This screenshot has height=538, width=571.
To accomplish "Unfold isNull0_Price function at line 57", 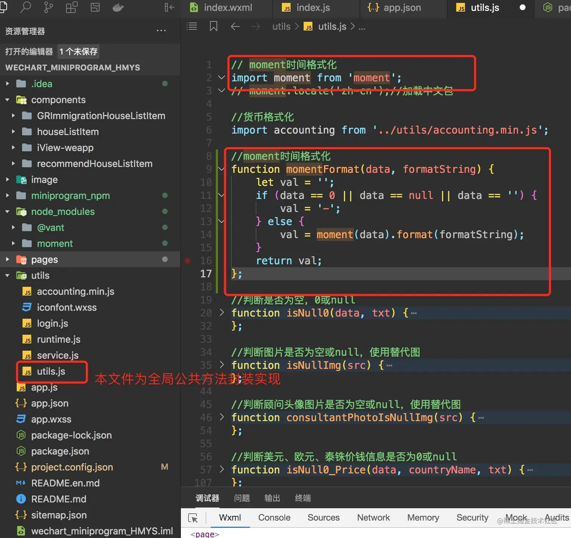I will click(222, 469).
